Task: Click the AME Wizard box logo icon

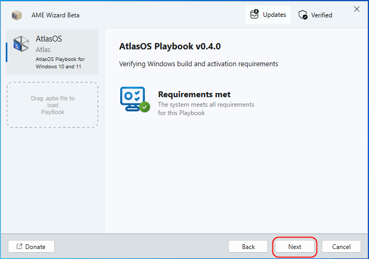Action: pos(17,15)
